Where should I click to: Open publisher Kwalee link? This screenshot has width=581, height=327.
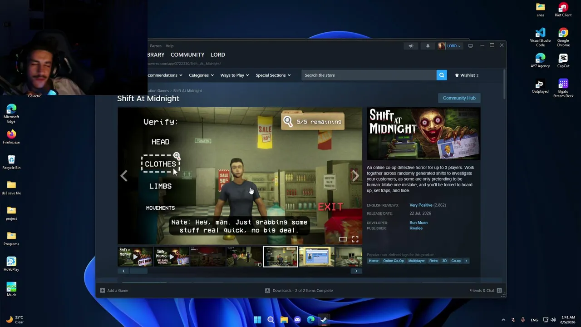point(416,228)
